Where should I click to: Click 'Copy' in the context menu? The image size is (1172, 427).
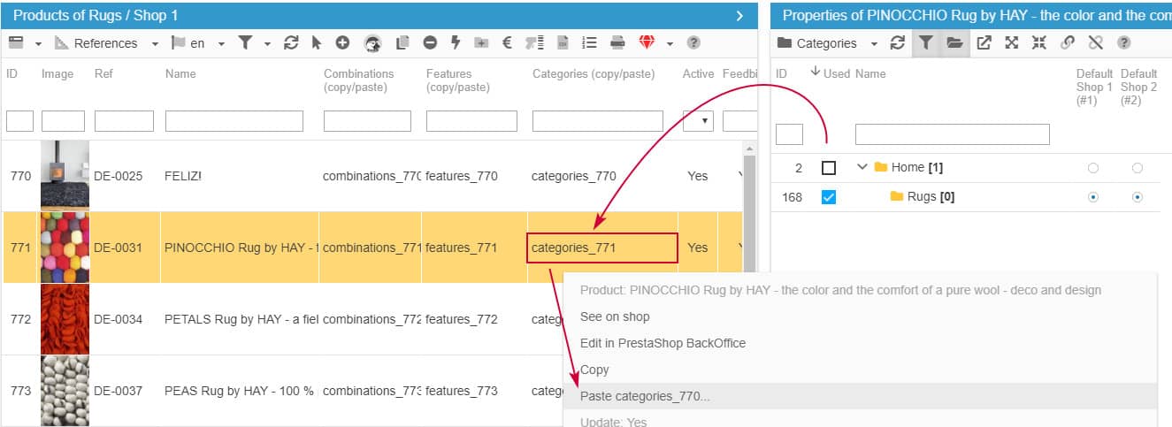tap(594, 370)
